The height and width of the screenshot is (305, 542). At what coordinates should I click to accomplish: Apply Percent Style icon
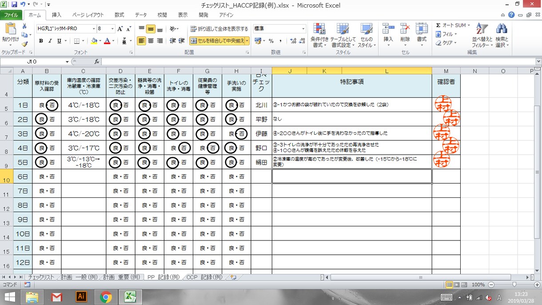[x=271, y=41]
